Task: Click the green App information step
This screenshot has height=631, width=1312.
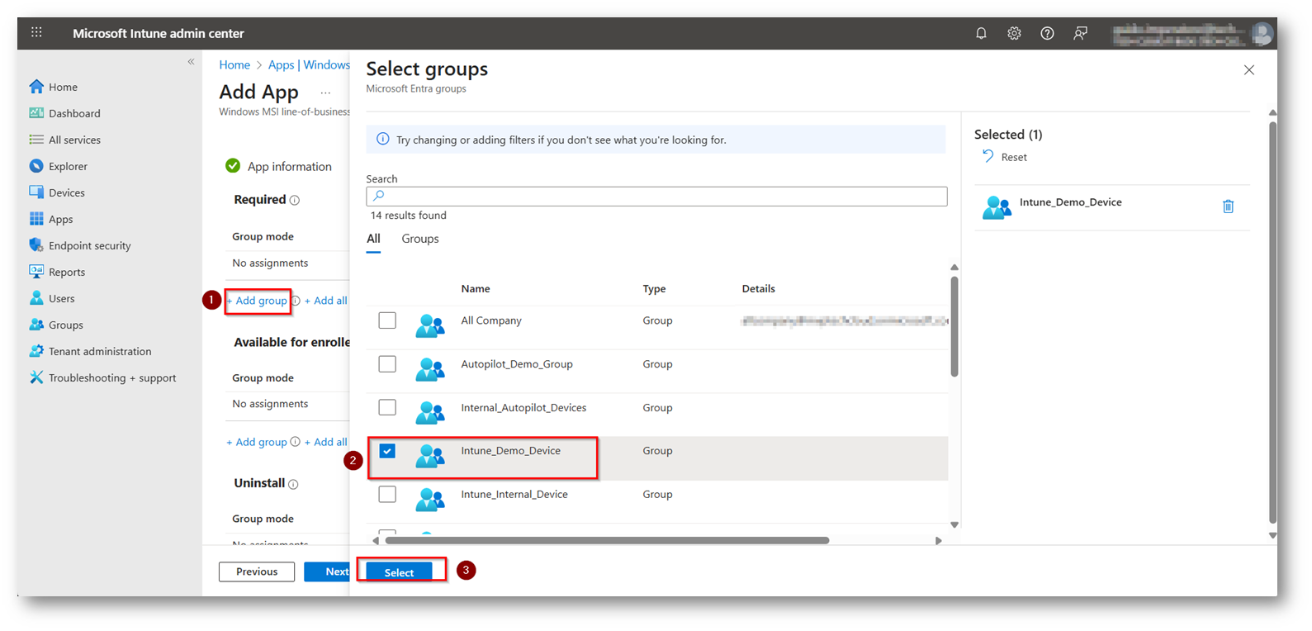Action: click(x=278, y=166)
